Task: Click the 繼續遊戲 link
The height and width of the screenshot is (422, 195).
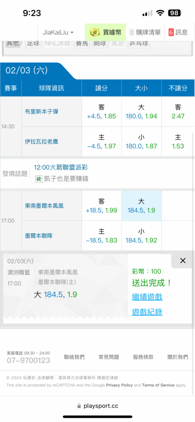Action: (x=147, y=297)
